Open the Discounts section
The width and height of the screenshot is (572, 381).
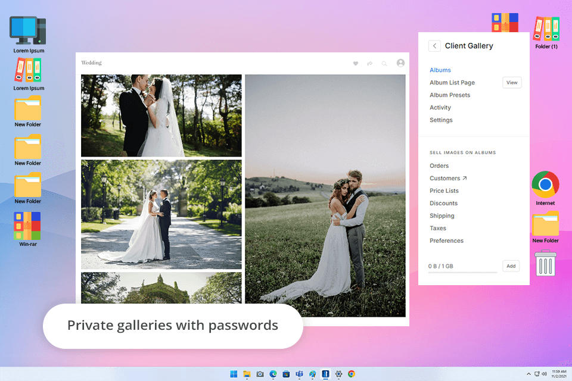click(443, 203)
